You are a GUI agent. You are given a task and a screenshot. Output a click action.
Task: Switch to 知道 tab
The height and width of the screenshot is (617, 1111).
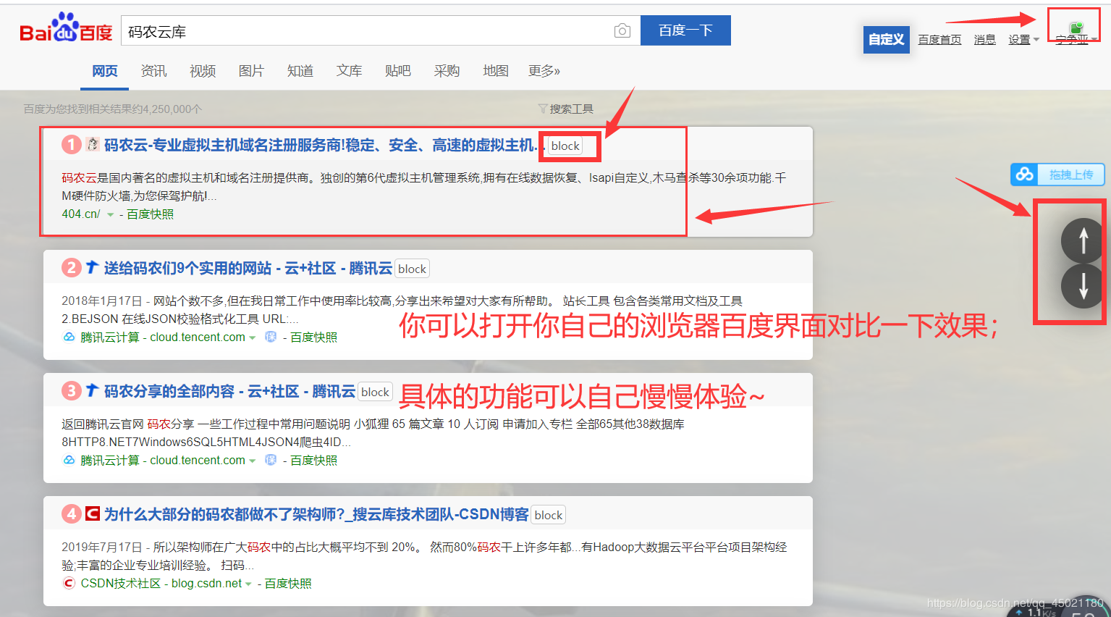[300, 71]
